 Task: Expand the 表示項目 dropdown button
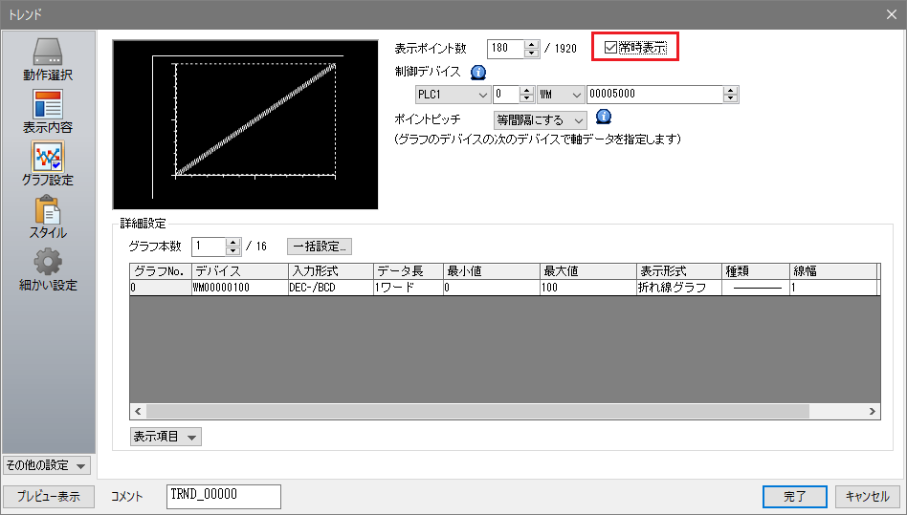[x=166, y=437]
